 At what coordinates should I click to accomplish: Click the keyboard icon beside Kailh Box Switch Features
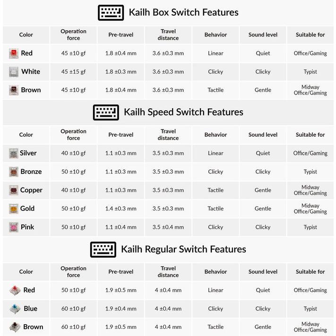111,12
